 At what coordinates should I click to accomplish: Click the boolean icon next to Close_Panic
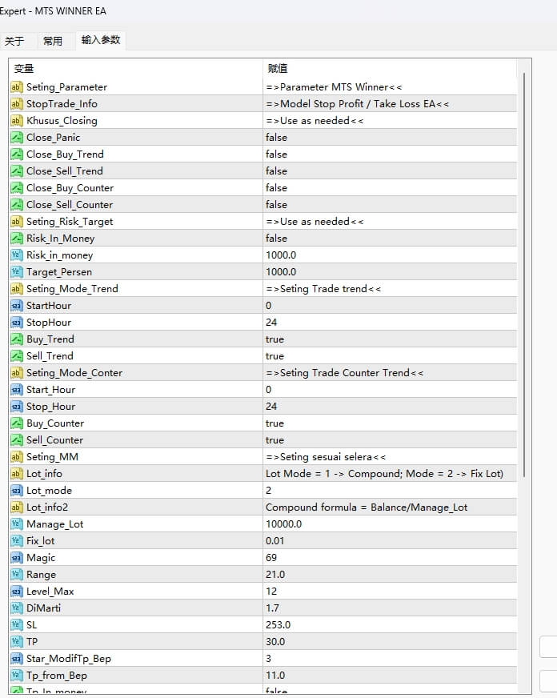point(17,137)
